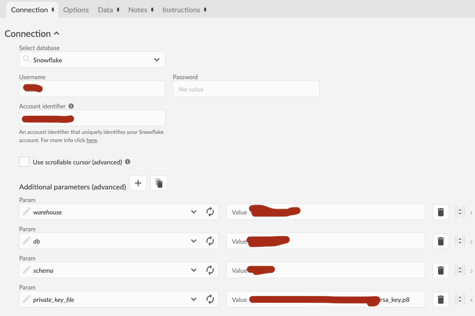The height and width of the screenshot is (316, 475).
Task: Collapse the Connection section chevron
Action: coord(57,34)
